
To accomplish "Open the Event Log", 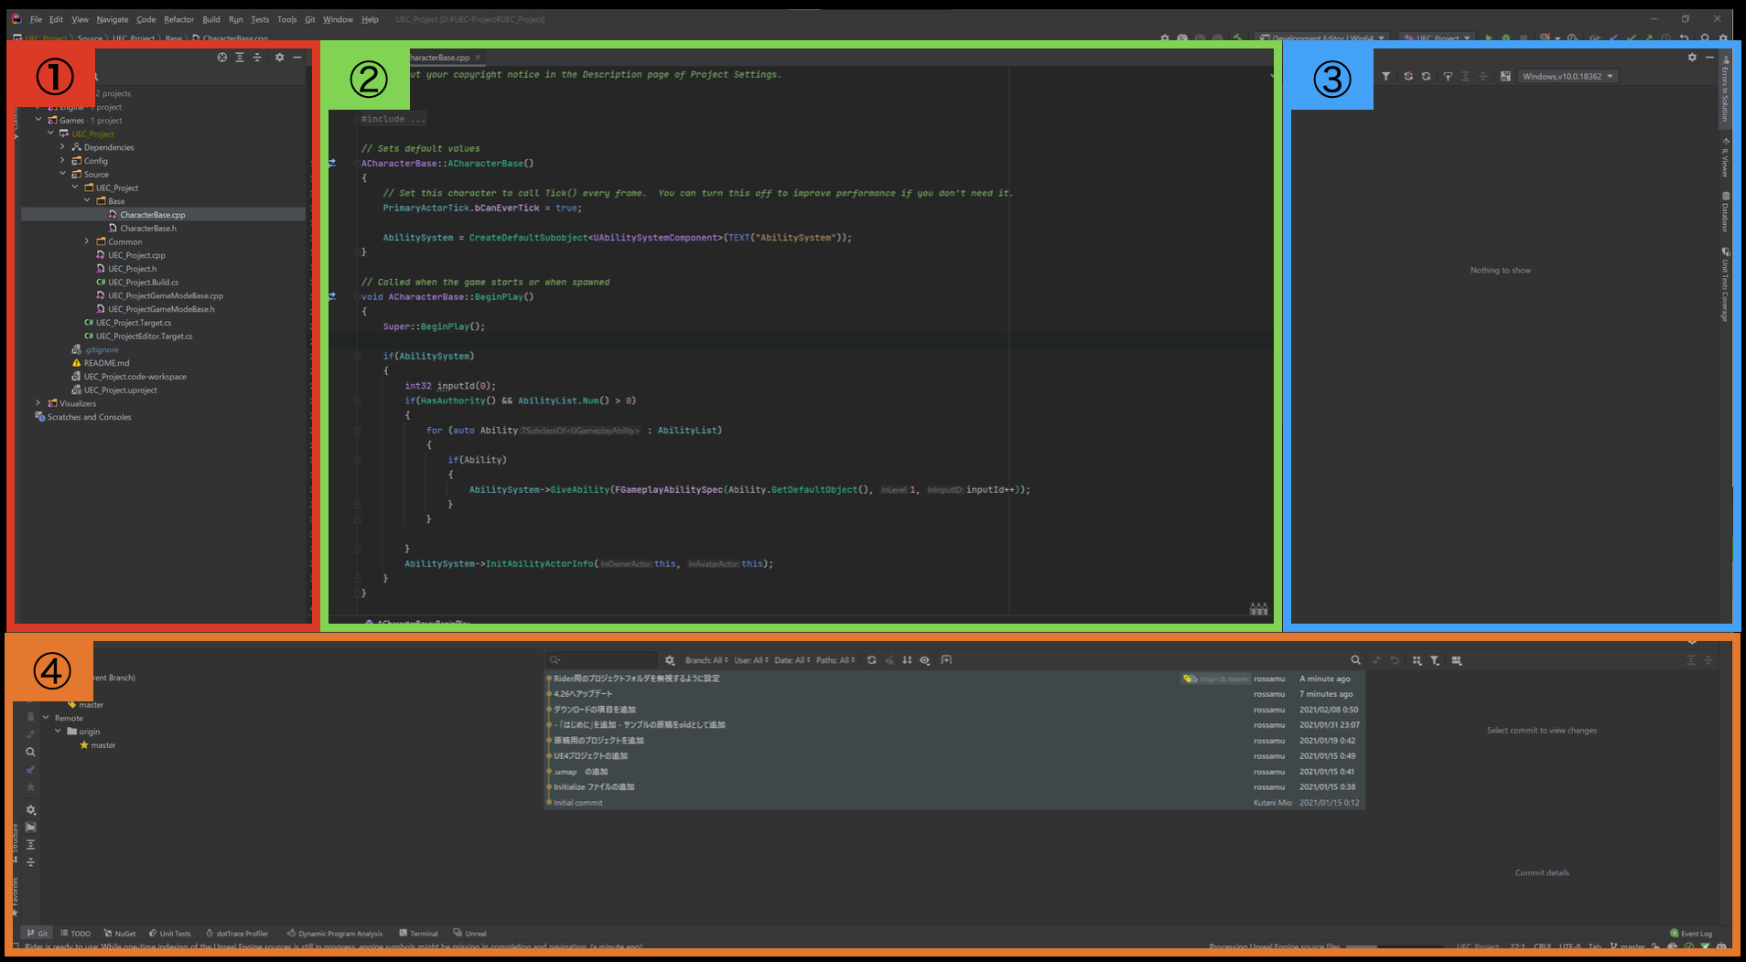I will (x=1691, y=934).
